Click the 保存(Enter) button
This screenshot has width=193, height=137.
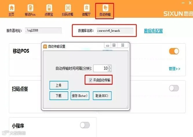[x=80, y=96]
